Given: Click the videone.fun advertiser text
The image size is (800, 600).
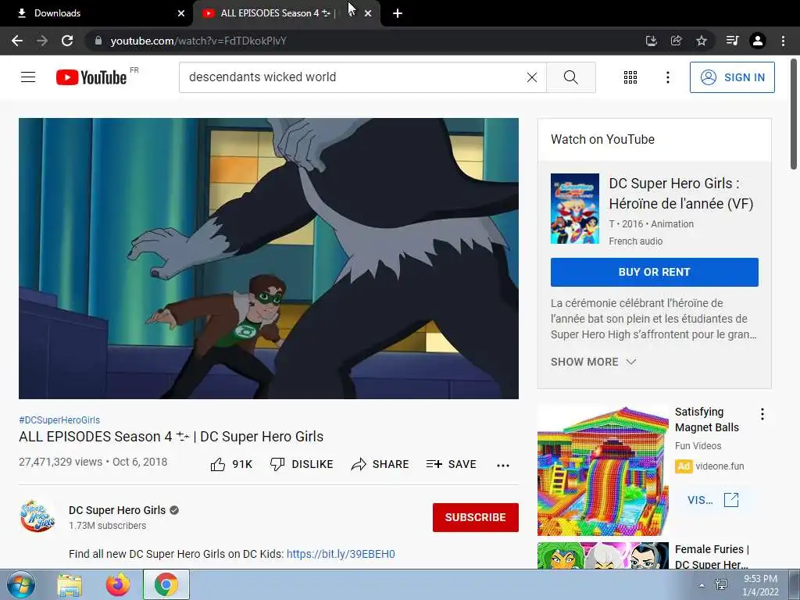Looking at the screenshot, I should (720, 466).
